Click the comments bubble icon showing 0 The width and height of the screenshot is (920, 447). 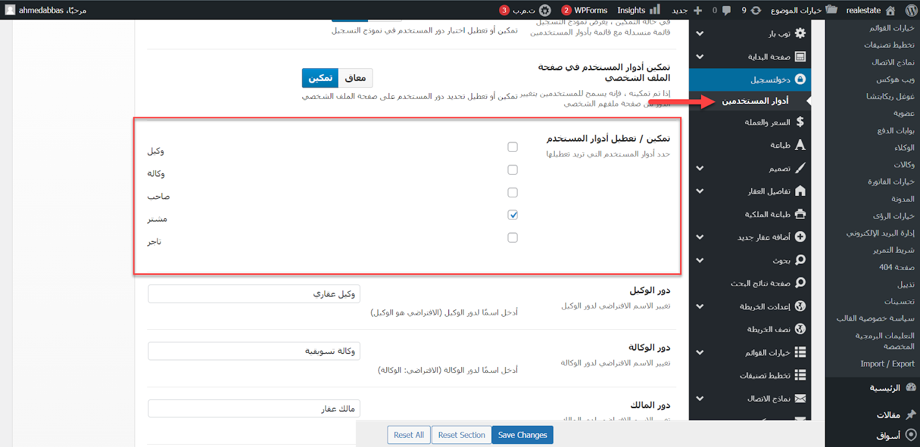pyautogui.click(x=726, y=10)
